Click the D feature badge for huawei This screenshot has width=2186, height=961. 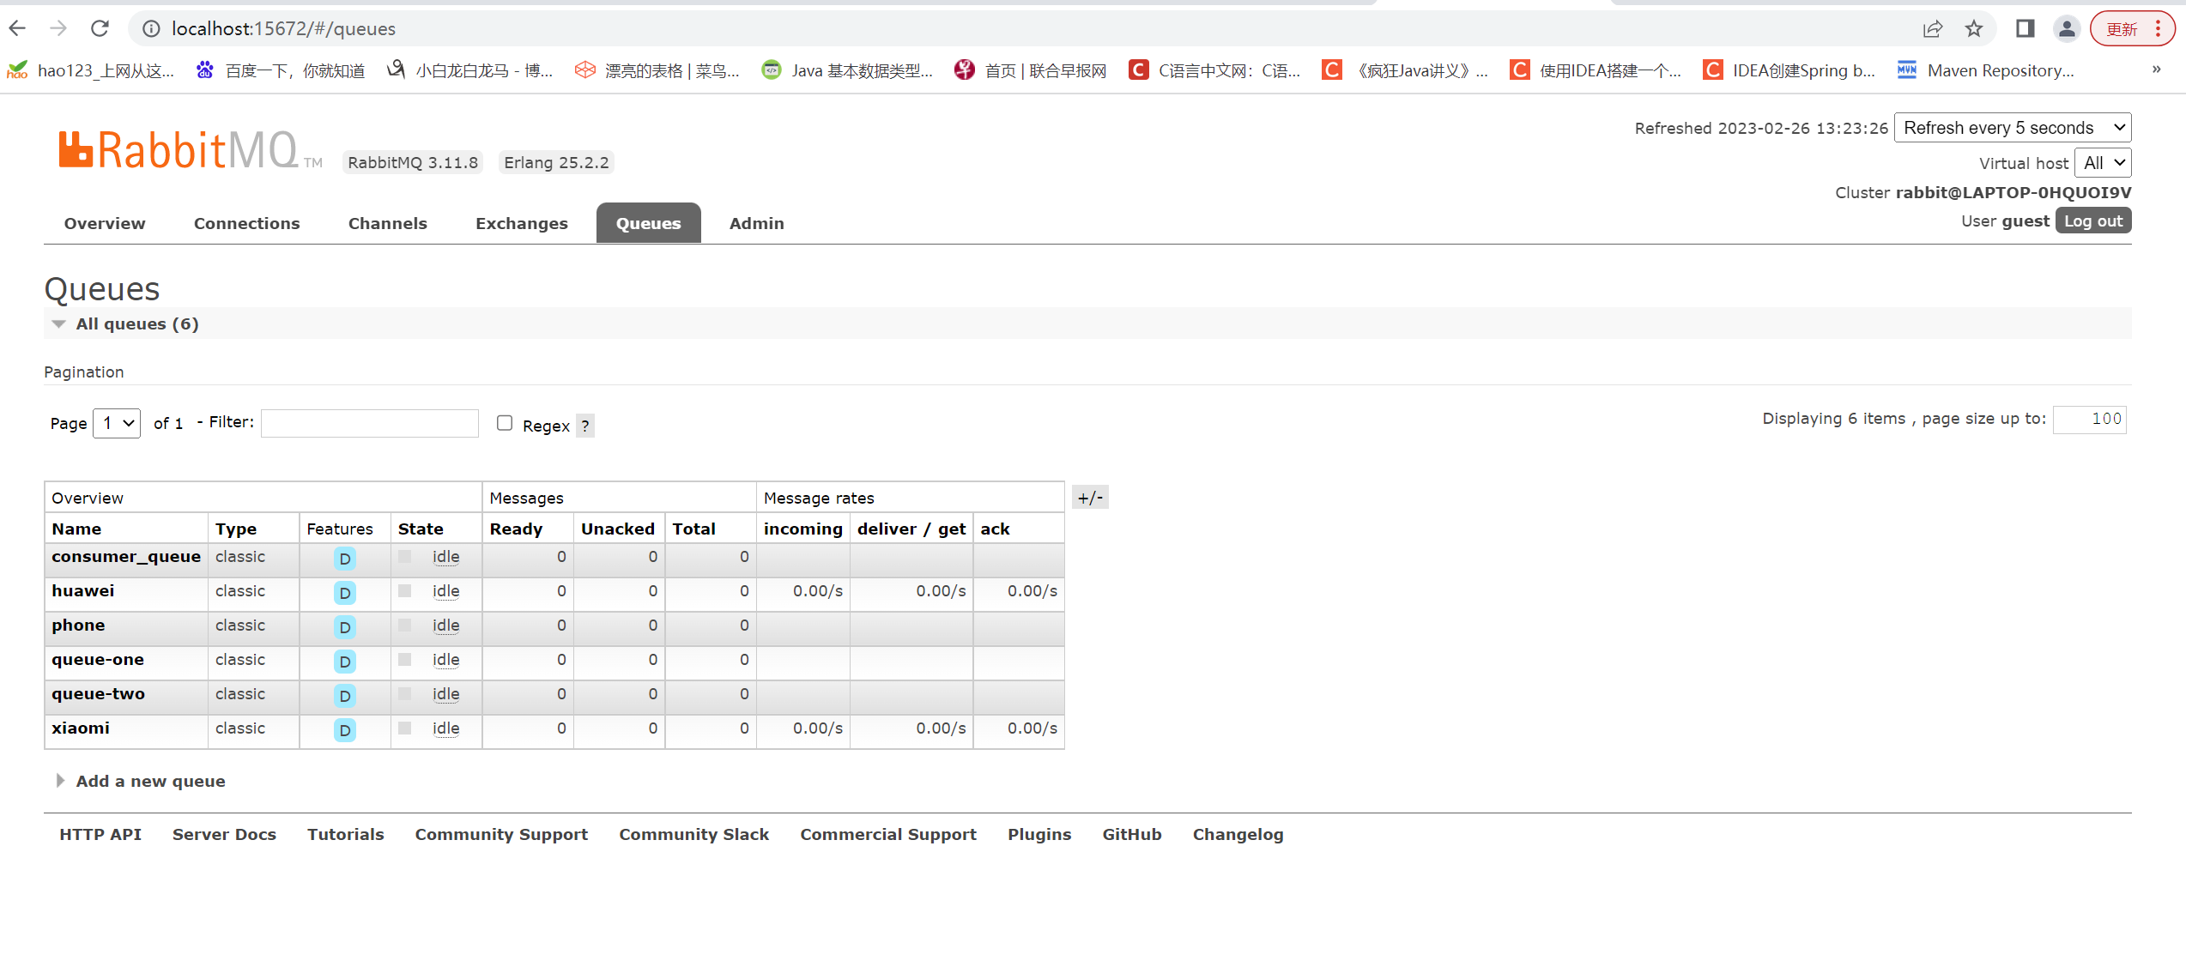pos(344,593)
